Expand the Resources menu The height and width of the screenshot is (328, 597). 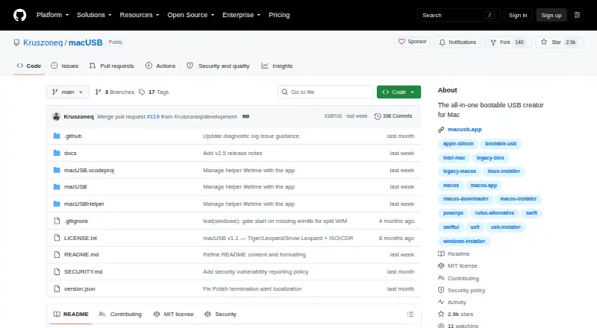[140, 15]
